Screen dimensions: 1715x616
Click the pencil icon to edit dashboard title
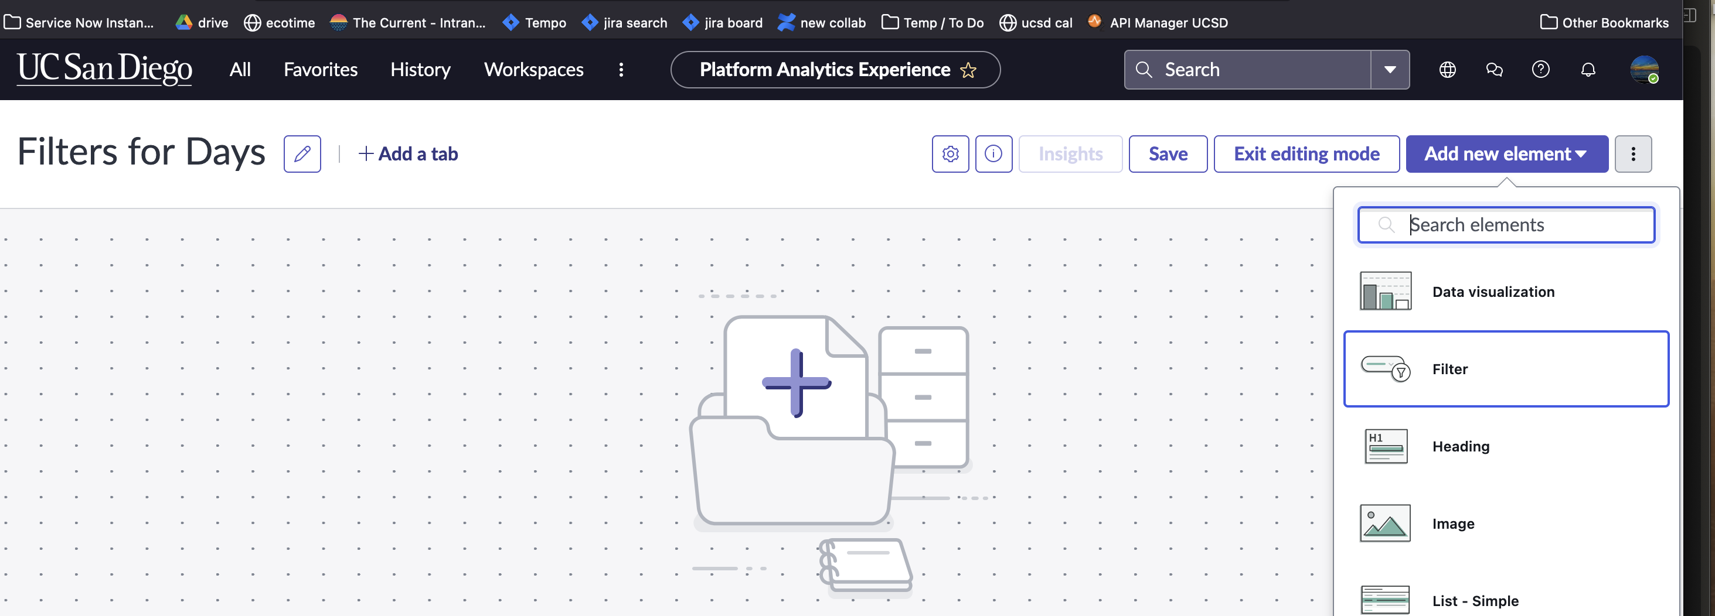(302, 153)
